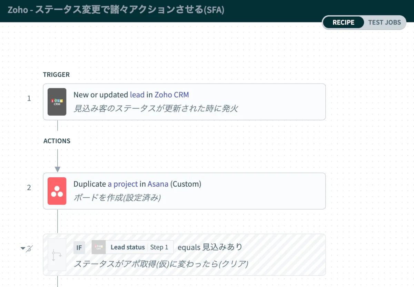Select step number 2 beside the Asana action
This screenshot has width=414, height=287.
click(x=29, y=188)
